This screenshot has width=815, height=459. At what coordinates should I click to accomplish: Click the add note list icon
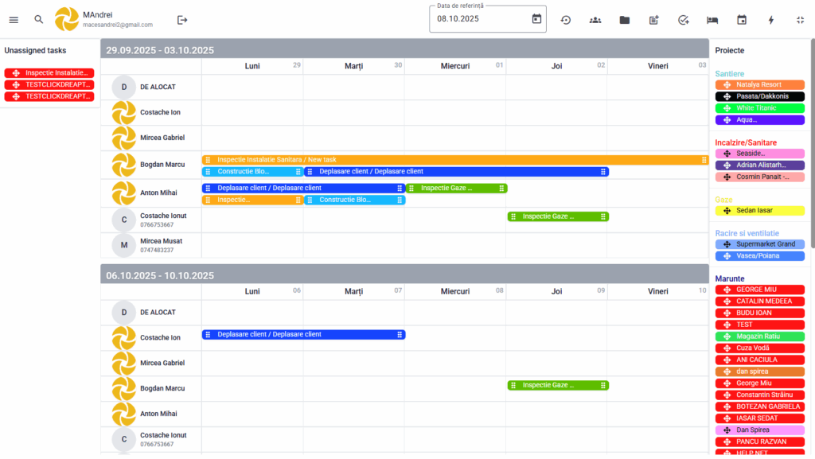coord(654,20)
